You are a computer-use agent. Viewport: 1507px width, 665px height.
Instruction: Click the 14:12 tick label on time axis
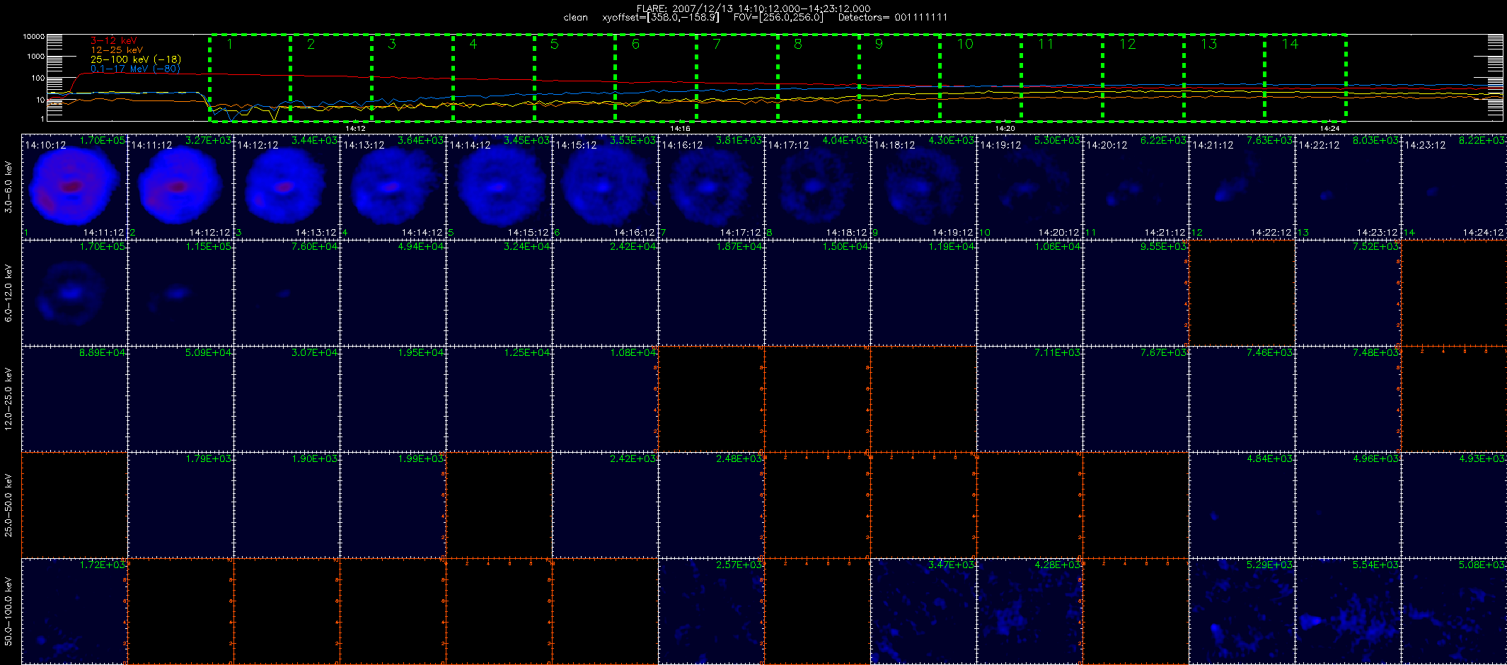coord(355,129)
